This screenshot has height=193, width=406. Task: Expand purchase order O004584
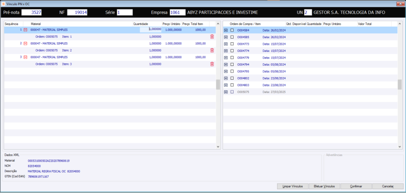coord(226,30)
